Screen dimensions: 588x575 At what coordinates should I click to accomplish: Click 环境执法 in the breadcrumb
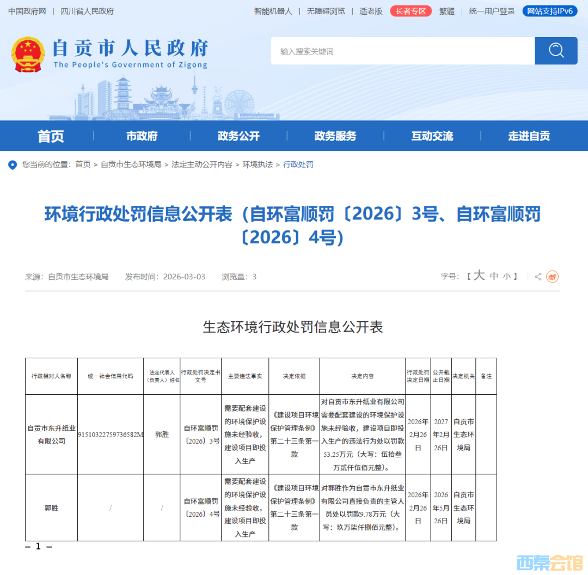pyautogui.click(x=258, y=164)
